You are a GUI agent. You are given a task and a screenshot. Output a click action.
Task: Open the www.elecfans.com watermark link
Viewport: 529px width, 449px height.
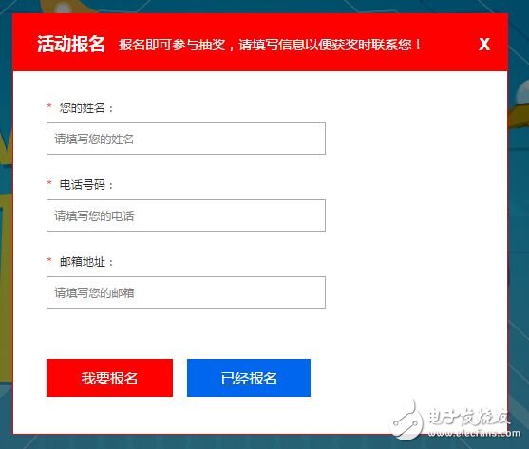click(x=474, y=433)
